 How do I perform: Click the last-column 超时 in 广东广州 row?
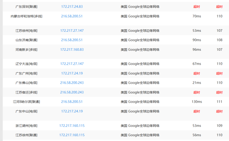[x=219, y=73]
